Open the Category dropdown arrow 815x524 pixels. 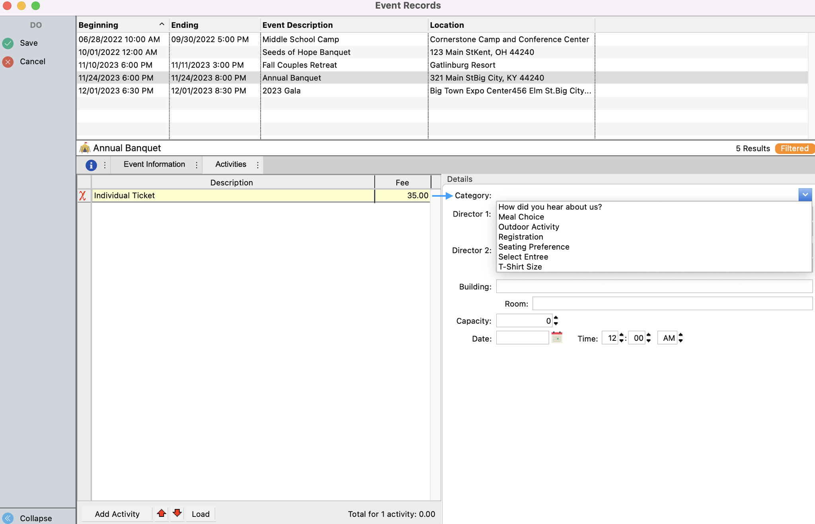click(x=805, y=195)
